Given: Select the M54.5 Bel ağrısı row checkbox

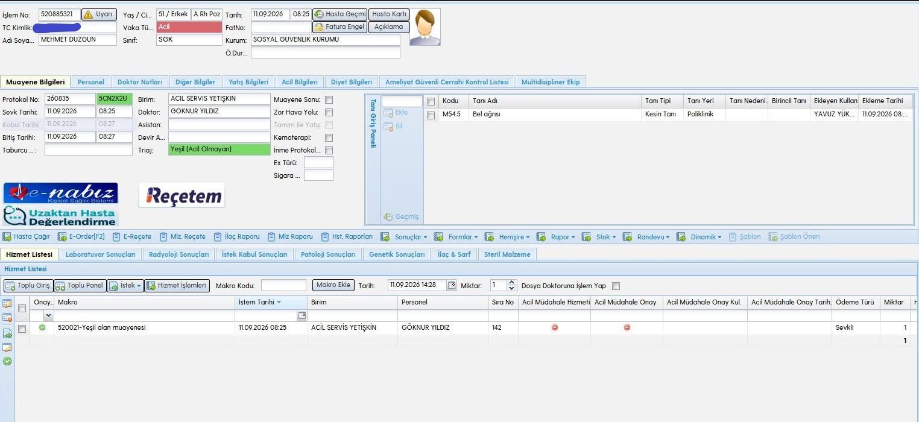Looking at the screenshot, I should [x=431, y=115].
